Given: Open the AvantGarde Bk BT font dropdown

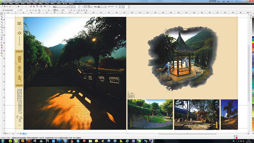Looking at the screenshot, I should tap(17, 10).
